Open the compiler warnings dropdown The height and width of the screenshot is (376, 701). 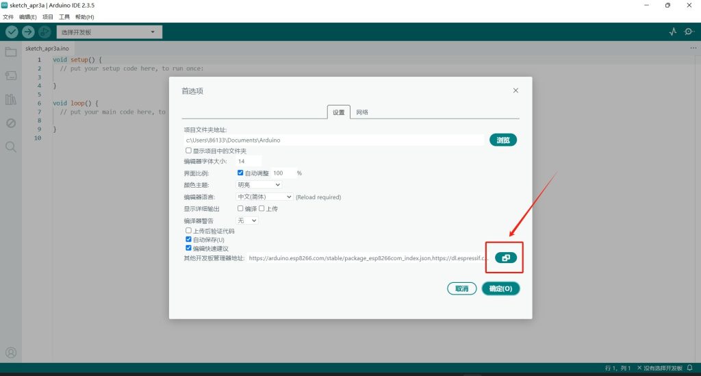pyautogui.click(x=246, y=221)
